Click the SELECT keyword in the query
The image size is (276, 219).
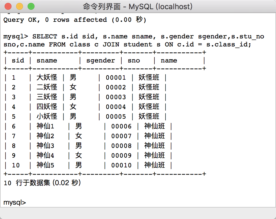[x=45, y=36]
